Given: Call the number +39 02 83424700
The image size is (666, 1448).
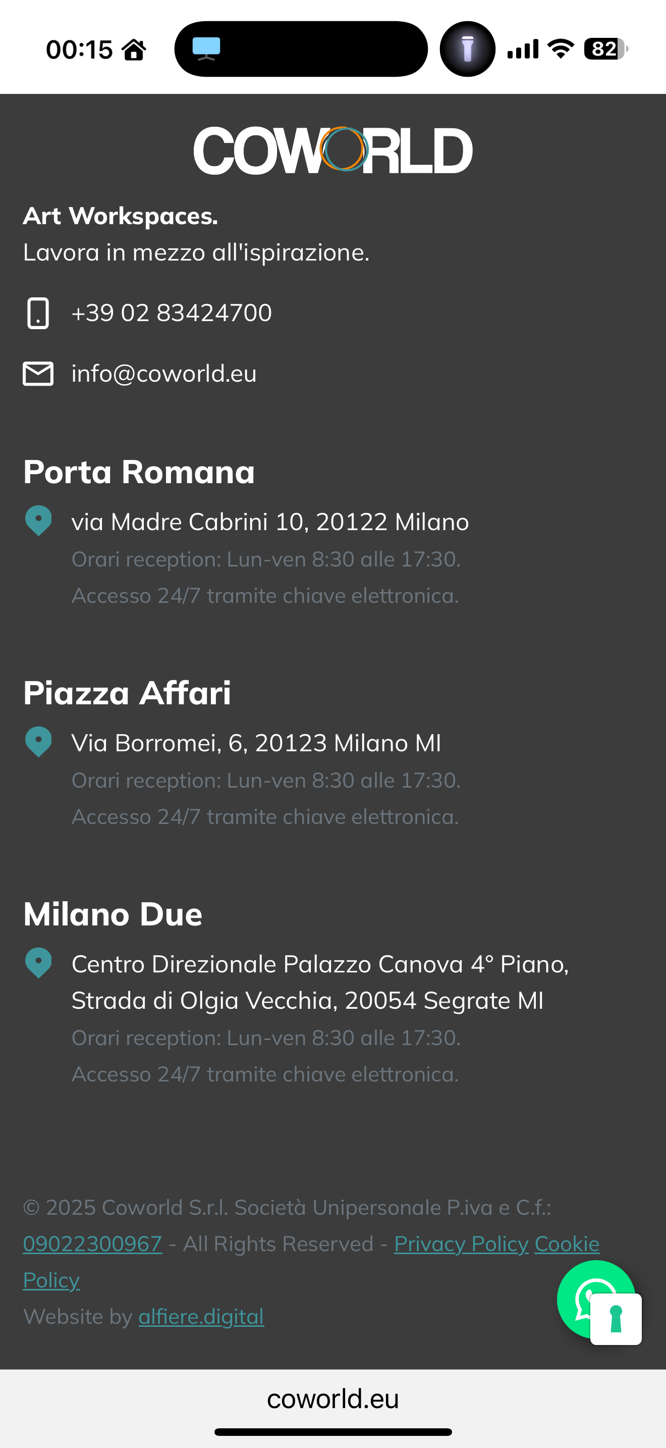Looking at the screenshot, I should click(x=171, y=313).
